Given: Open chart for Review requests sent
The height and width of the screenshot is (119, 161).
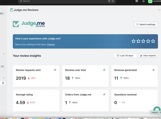Looking at the screenshot, I should pos(55,70).
